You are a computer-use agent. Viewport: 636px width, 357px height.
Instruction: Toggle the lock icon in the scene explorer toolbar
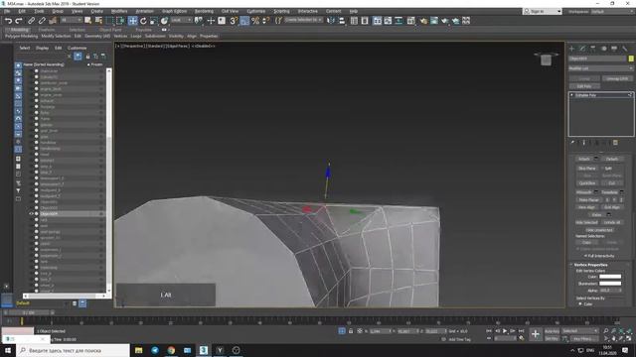(x=87, y=57)
